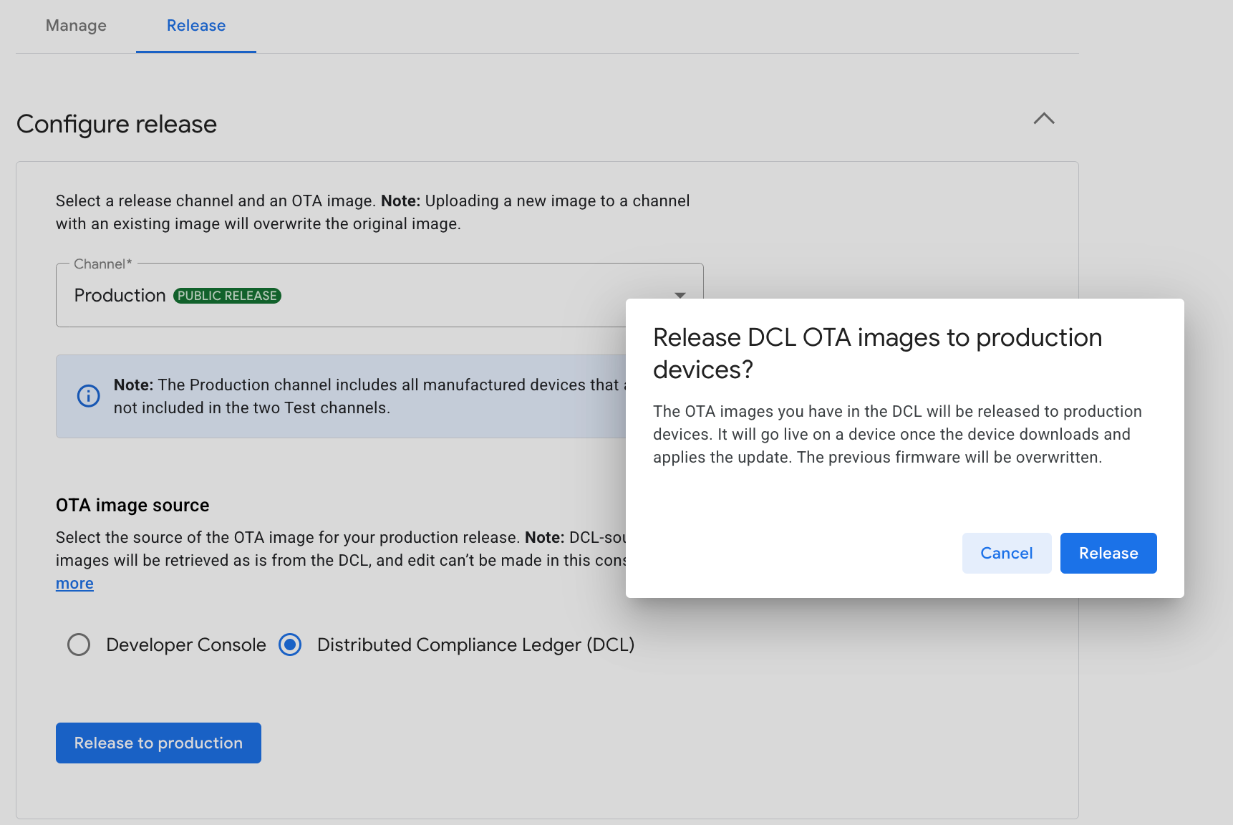This screenshot has height=825, width=1233.
Task: Click the Distributed Compliance Ledger (DCL) label
Action: pyautogui.click(x=475, y=645)
